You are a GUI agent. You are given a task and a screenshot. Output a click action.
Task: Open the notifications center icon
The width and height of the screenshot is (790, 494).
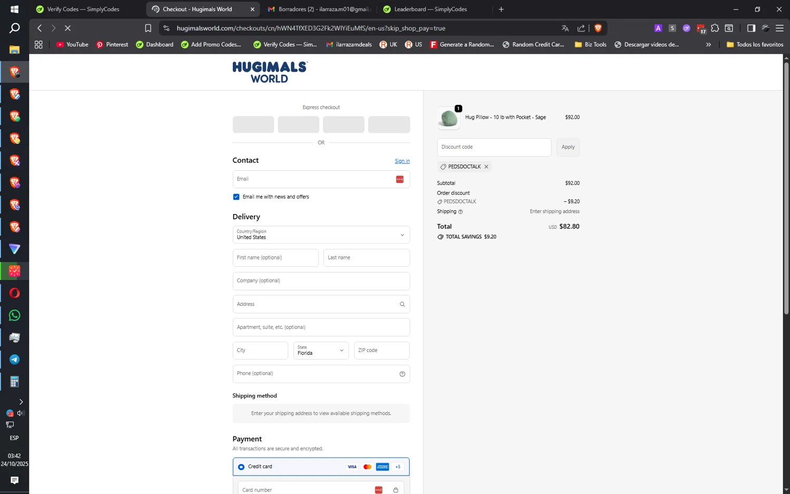click(14, 480)
